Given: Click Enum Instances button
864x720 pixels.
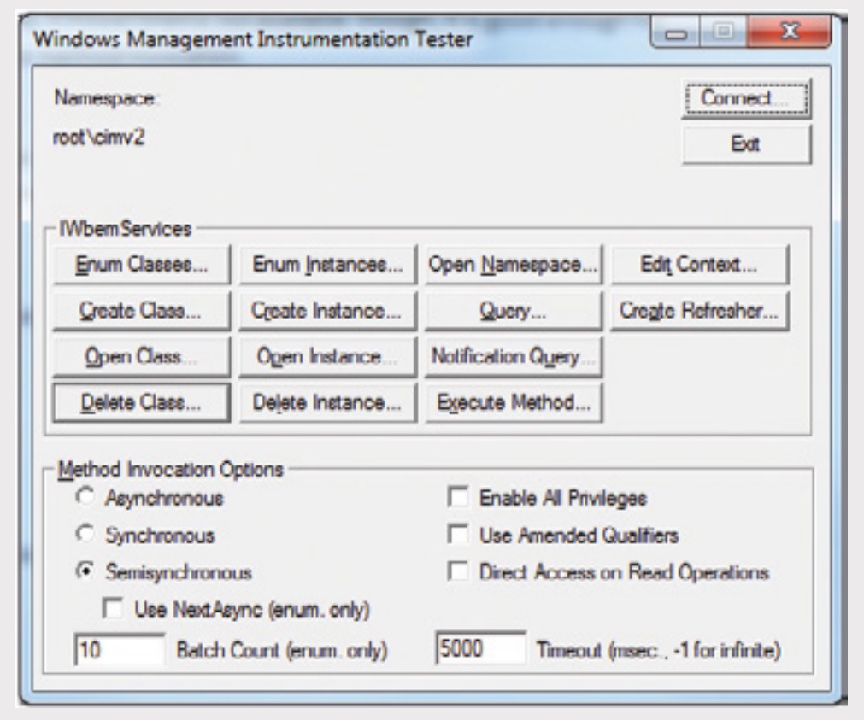Looking at the screenshot, I should coord(326,266).
